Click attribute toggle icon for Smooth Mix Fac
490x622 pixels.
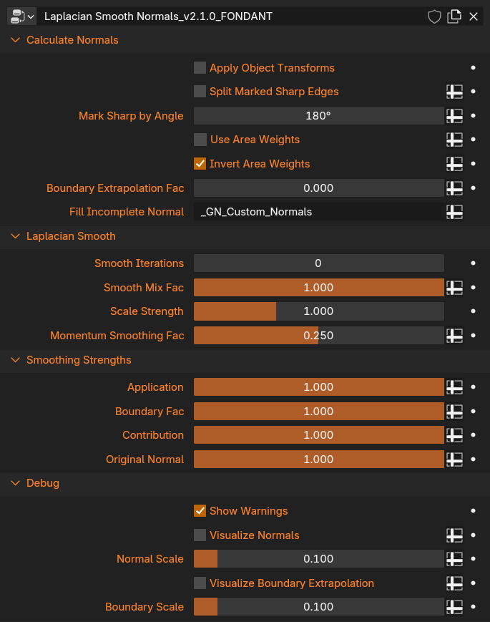454,288
